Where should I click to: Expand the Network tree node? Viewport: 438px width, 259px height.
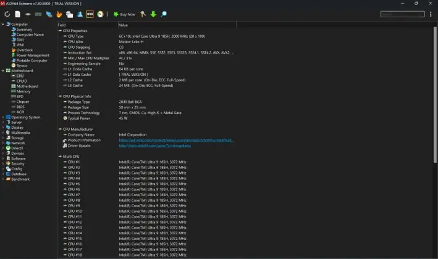coord(3,143)
